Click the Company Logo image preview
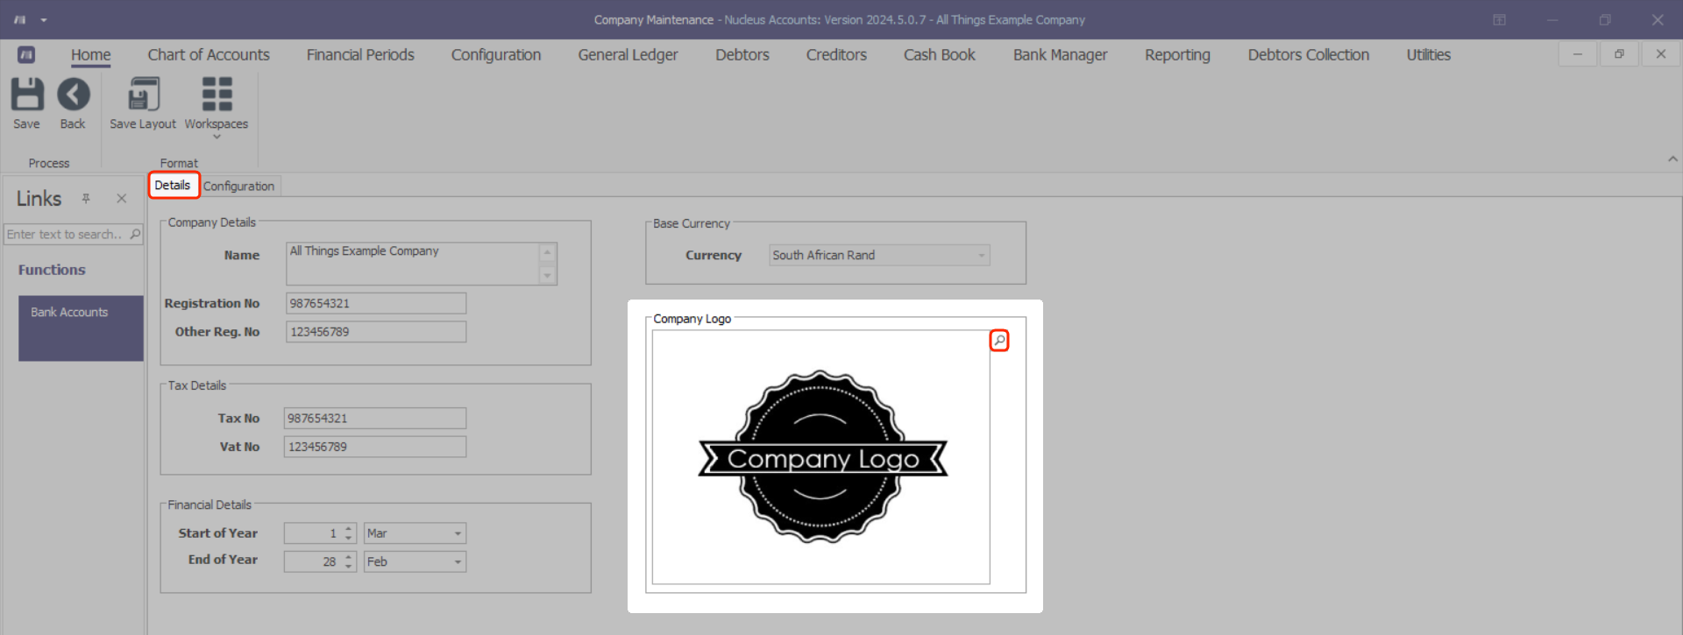This screenshot has height=635, width=1683. [x=821, y=456]
